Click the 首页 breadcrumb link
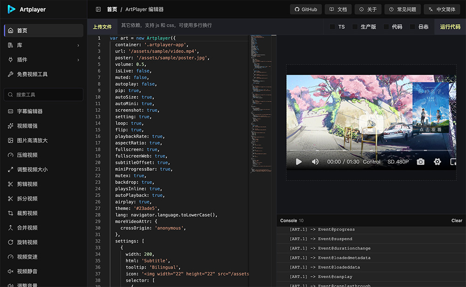The height and width of the screenshot is (287, 466). click(112, 9)
